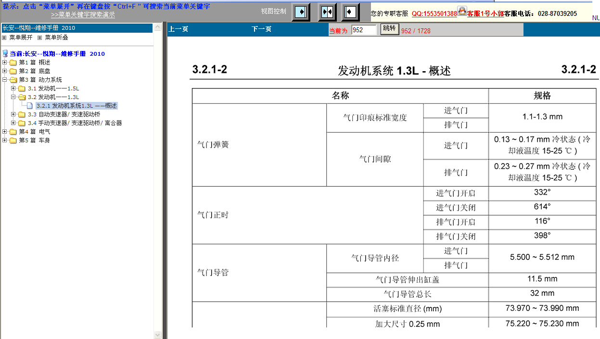Open 3.2.1 发动机系统1.3L ——概述 page
This screenshot has height=339, width=600.
pyautogui.click(x=77, y=106)
